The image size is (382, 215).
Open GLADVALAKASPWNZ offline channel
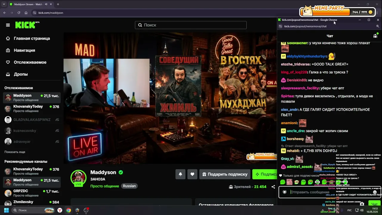point(32,120)
